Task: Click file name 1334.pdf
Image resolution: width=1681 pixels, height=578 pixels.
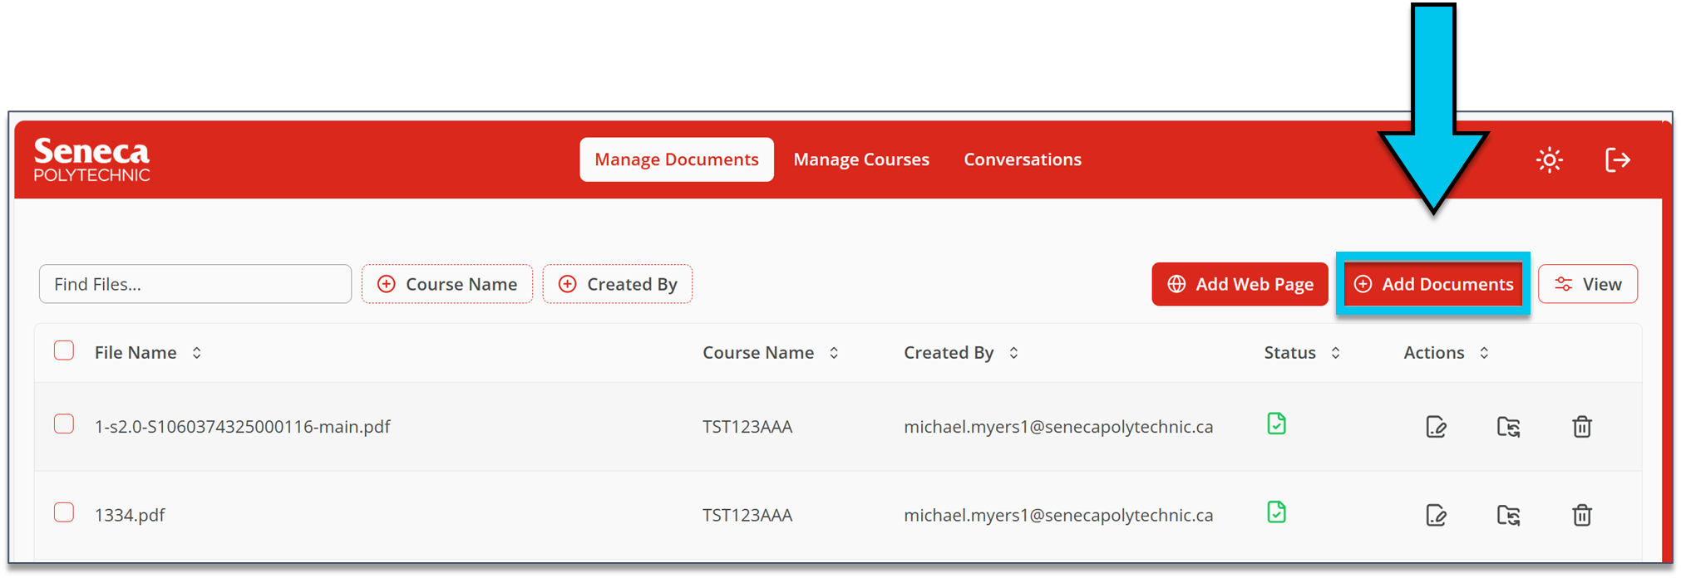Action: pyautogui.click(x=130, y=515)
